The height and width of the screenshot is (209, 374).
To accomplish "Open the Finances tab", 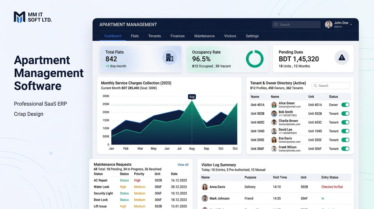I will point(177,36).
